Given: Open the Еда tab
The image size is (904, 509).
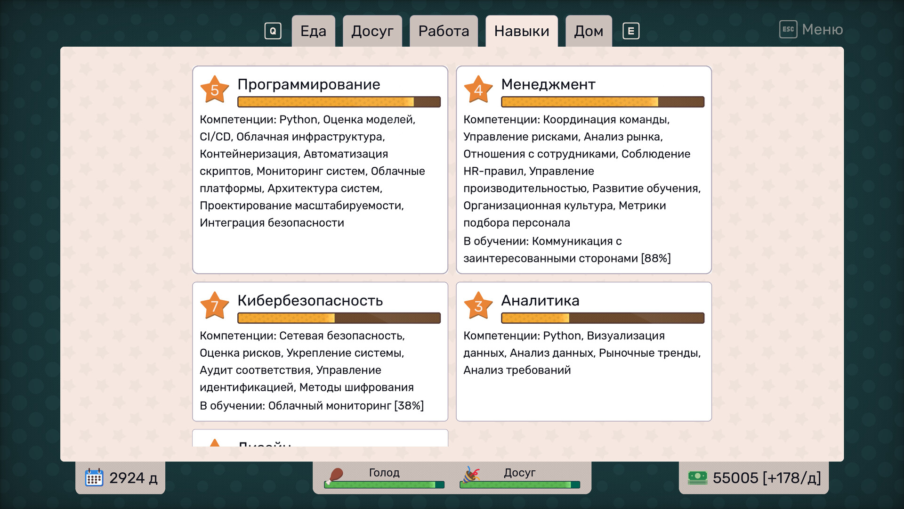Looking at the screenshot, I should click(313, 31).
